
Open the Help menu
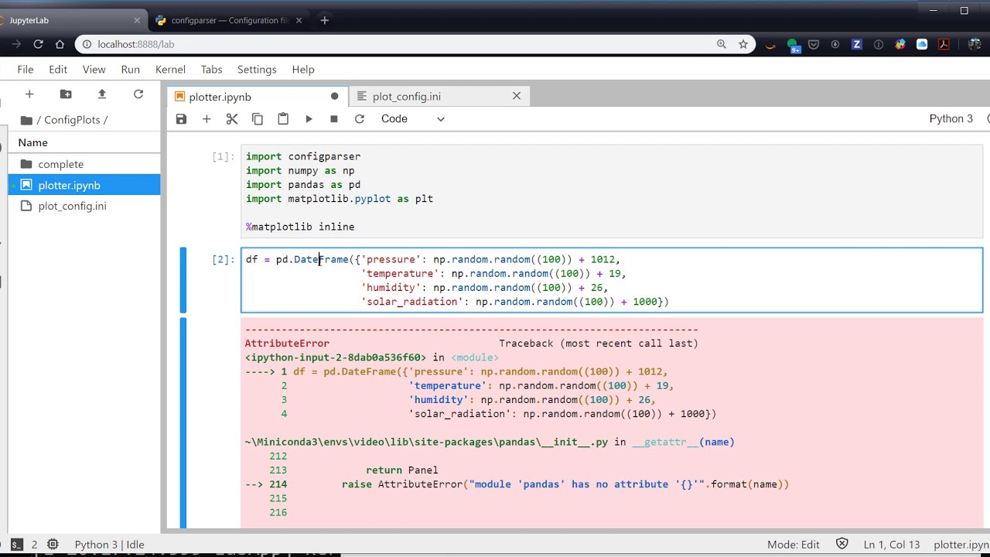pos(303,70)
